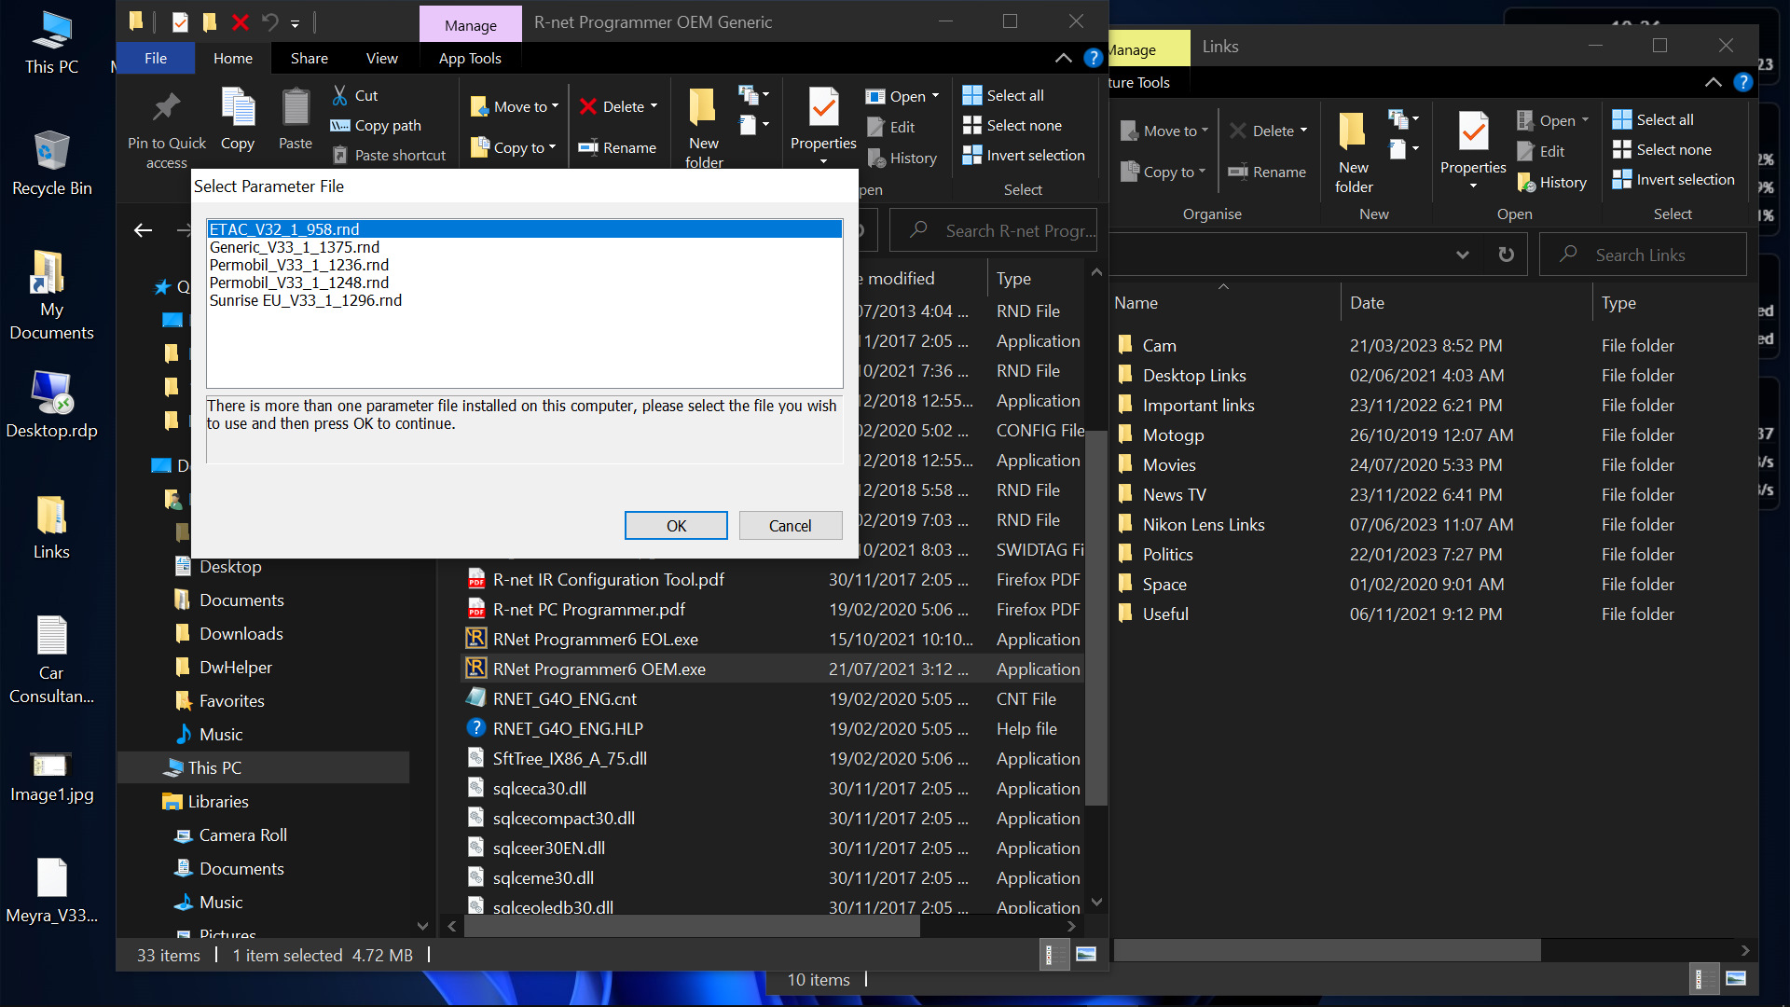Image resolution: width=1790 pixels, height=1007 pixels.
Task: Switch to large icons view toggle
Action: pos(1085,954)
